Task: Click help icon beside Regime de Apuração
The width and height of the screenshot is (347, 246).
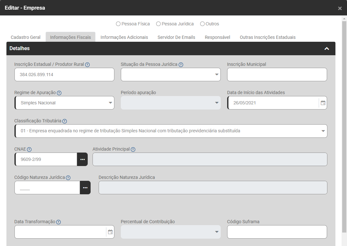Action: [x=59, y=93]
